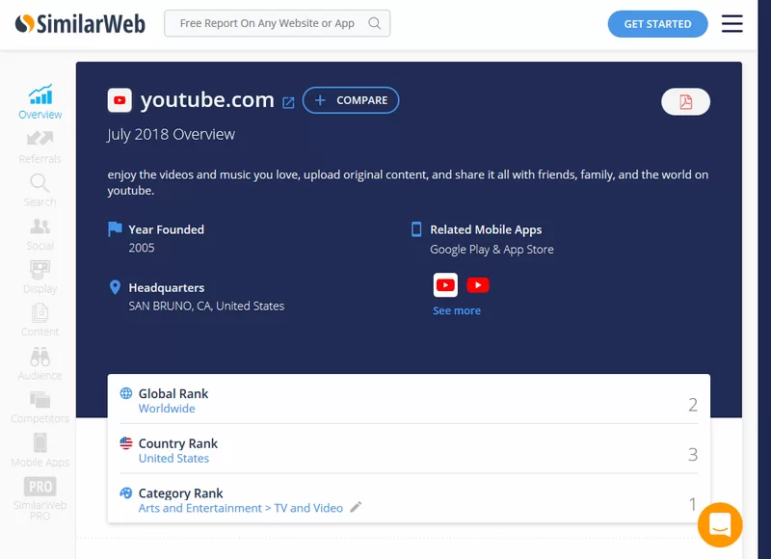
Task: Open the Overview section in sidebar
Action: (x=40, y=101)
